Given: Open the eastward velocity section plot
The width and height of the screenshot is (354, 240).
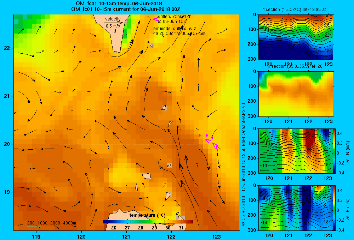Looking at the screenshot, I should tap(296, 208).
